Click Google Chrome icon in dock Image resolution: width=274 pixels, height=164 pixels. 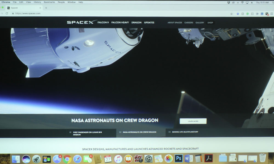pyautogui.click(x=67, y=159)
